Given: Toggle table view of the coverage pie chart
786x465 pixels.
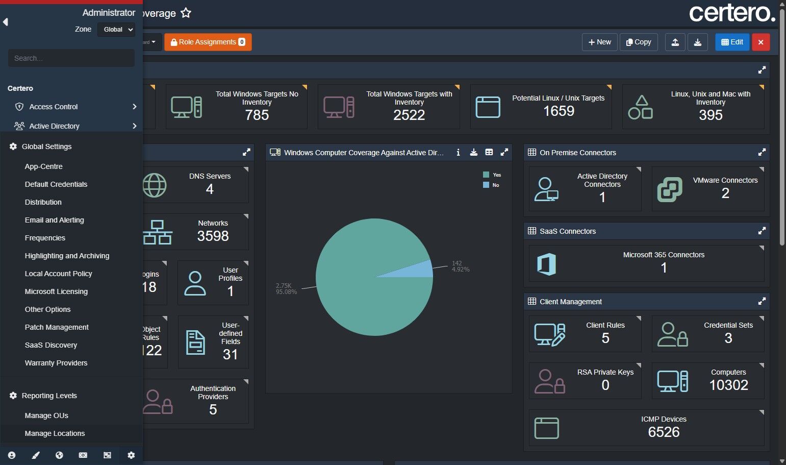Looking at the screenshot, I should click(x=489, y=152).
